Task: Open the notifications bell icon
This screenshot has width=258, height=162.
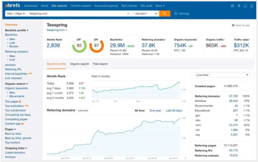Action: tap(239, 6)
